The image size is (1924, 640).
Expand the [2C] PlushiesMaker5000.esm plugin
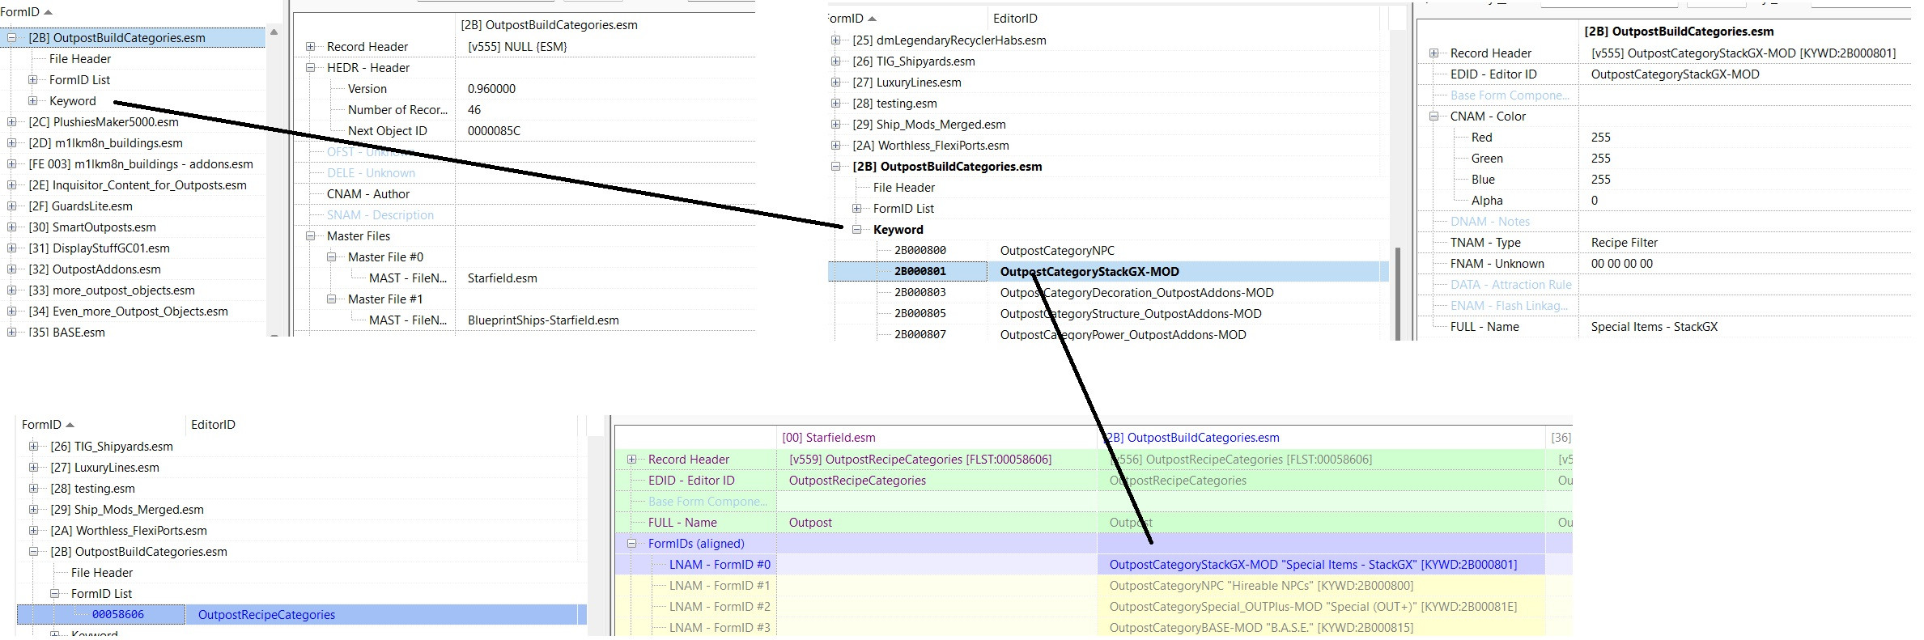click(11, 121)
